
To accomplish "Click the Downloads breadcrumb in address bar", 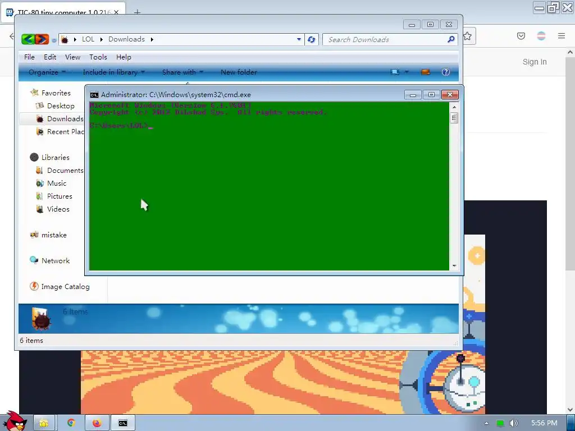I will pyautogui.click(x=126, y=39).
